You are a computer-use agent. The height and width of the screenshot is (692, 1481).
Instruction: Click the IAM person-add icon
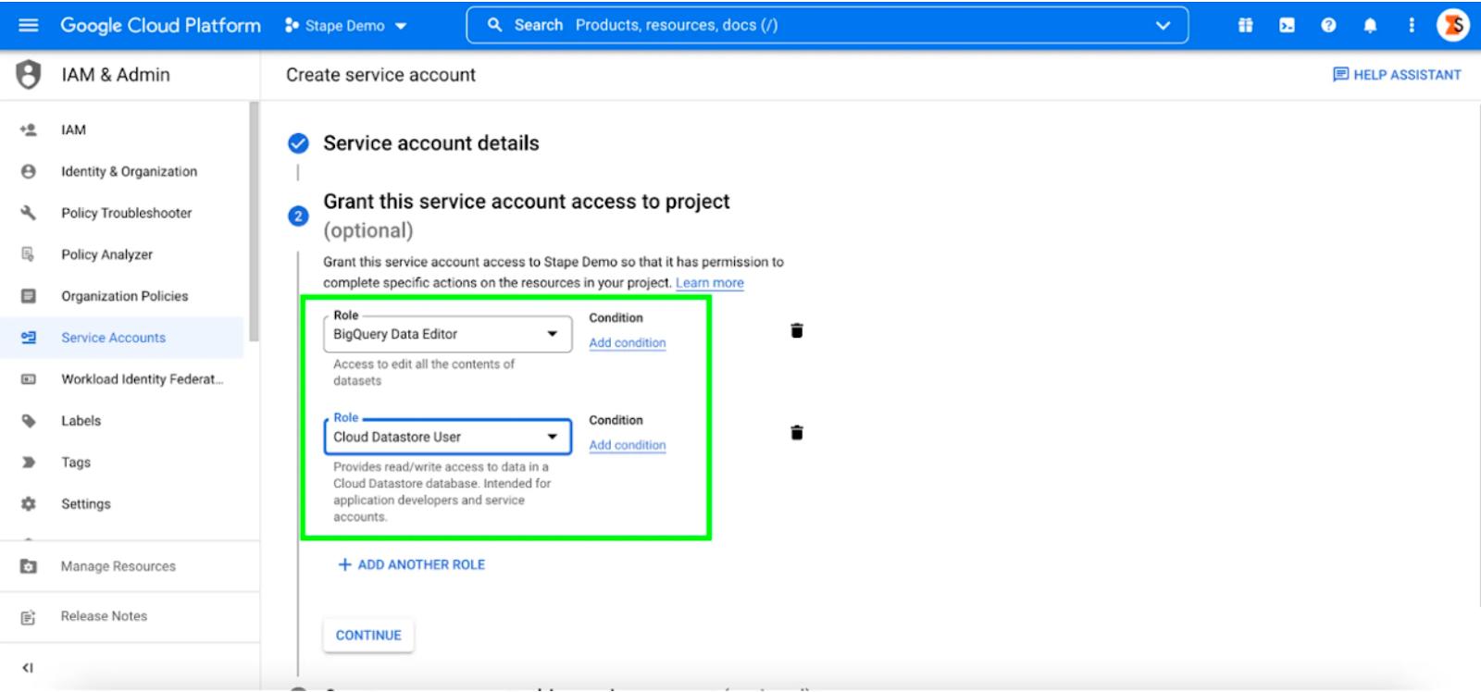[29, 130]
